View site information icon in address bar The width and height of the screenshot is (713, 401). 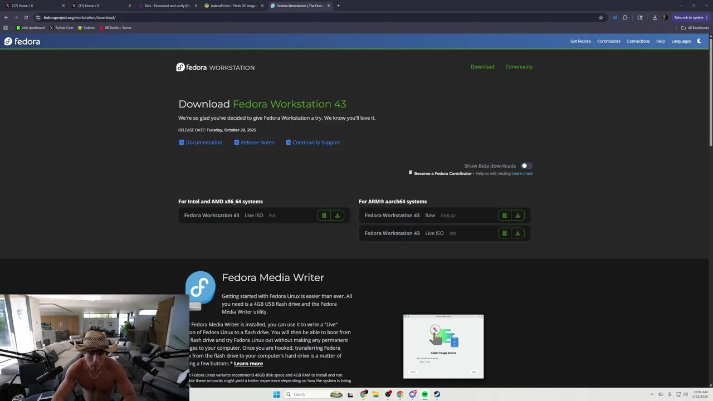(x=38, y=17)
